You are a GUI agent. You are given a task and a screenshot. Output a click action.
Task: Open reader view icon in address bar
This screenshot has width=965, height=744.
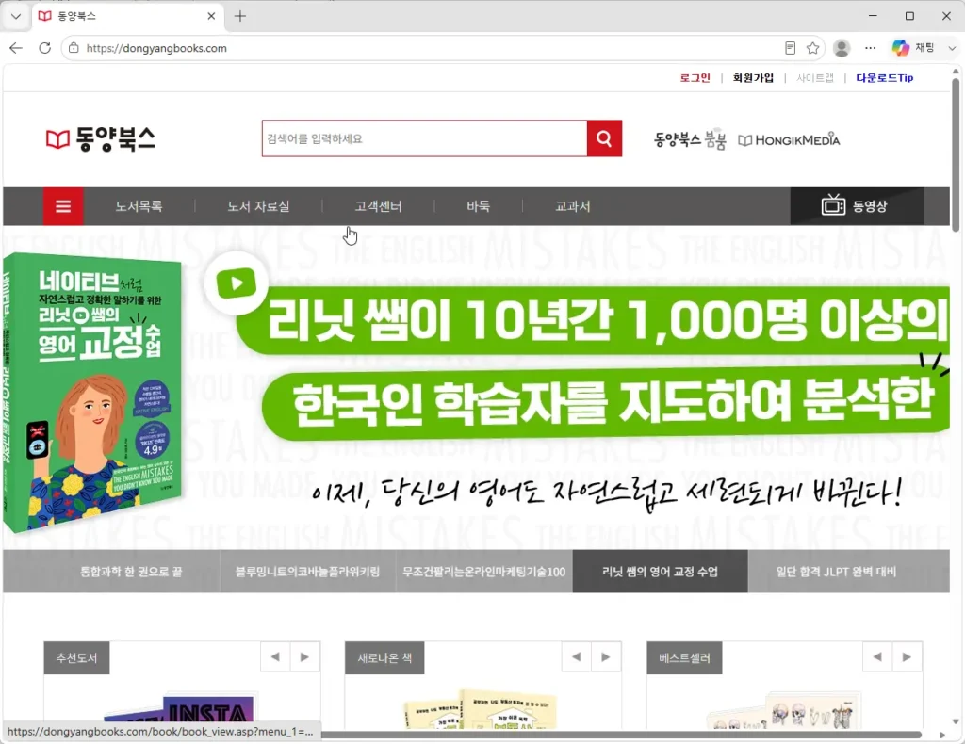tap(791, 48)
